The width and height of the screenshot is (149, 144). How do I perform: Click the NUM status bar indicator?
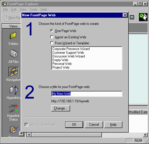[138, 140]
